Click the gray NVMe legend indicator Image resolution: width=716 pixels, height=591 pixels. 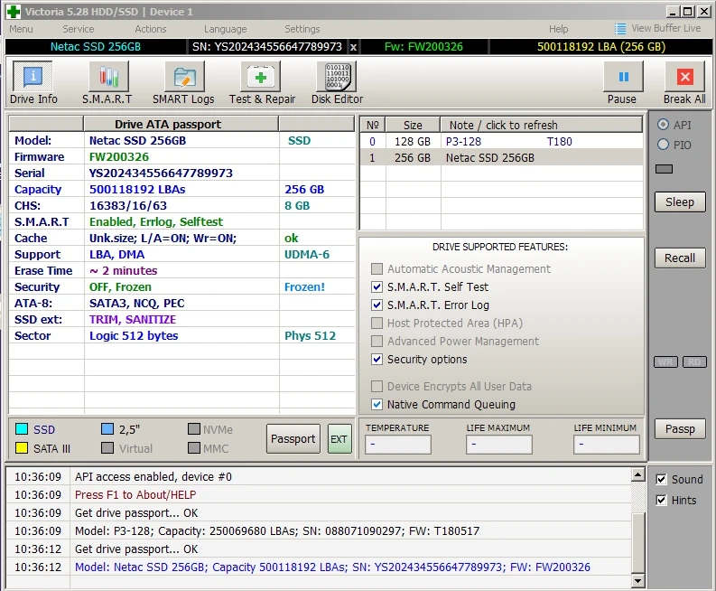coord(194,428)
